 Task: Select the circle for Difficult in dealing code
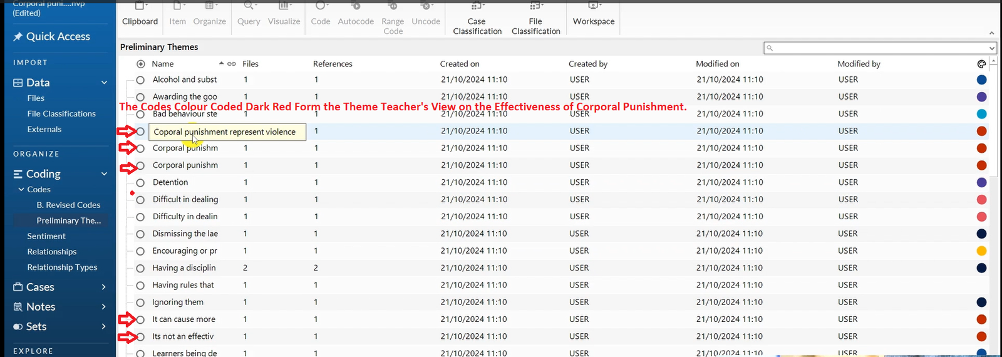pyautogui.click(x=140, y=200)
